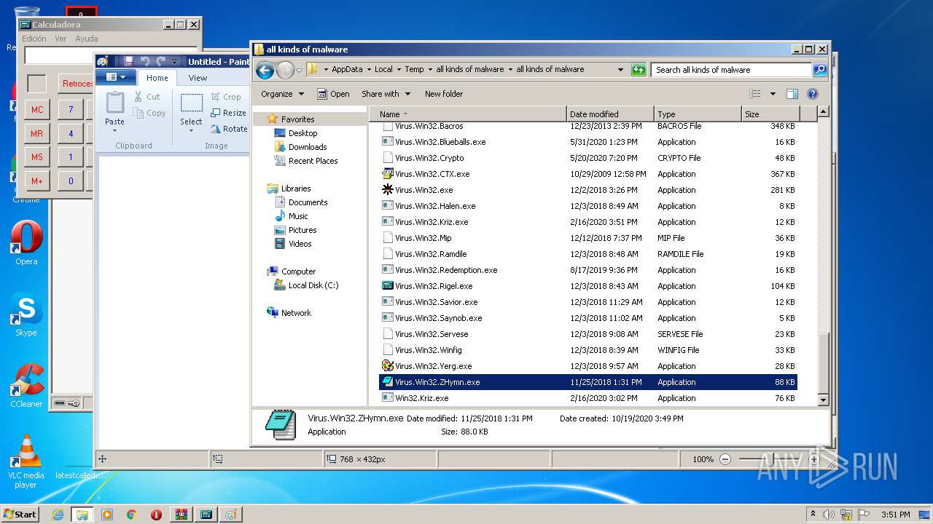Sort by the Date modified column header

click(610, 114)
